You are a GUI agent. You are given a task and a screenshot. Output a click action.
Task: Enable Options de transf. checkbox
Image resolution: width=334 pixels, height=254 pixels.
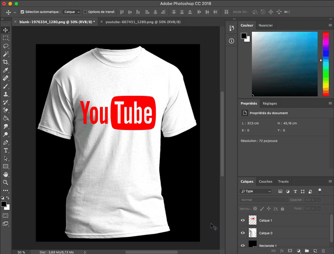85,12
